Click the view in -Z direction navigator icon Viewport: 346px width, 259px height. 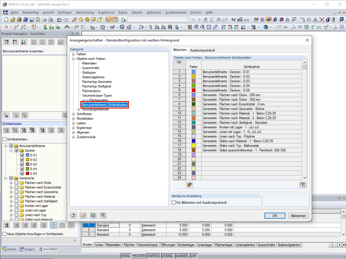click(24, 42)
